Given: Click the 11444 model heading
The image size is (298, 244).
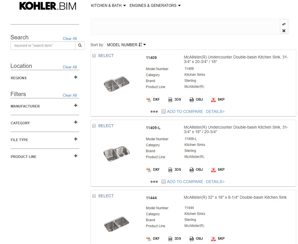Looking at the screenshot, I should point(151,198).
